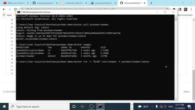Maximize the cmd.exe window
Screen dimensions: 195x110
point(165,12)
